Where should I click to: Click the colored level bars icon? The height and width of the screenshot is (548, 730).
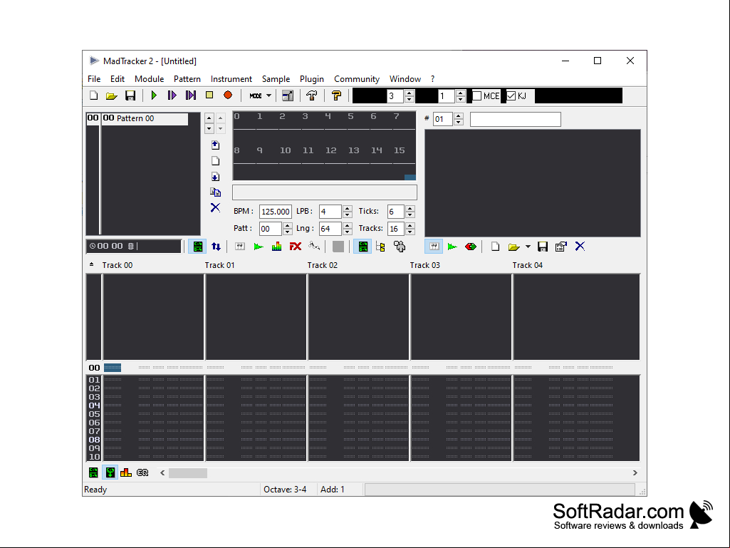pyautogui.click(x=276, y=247)
